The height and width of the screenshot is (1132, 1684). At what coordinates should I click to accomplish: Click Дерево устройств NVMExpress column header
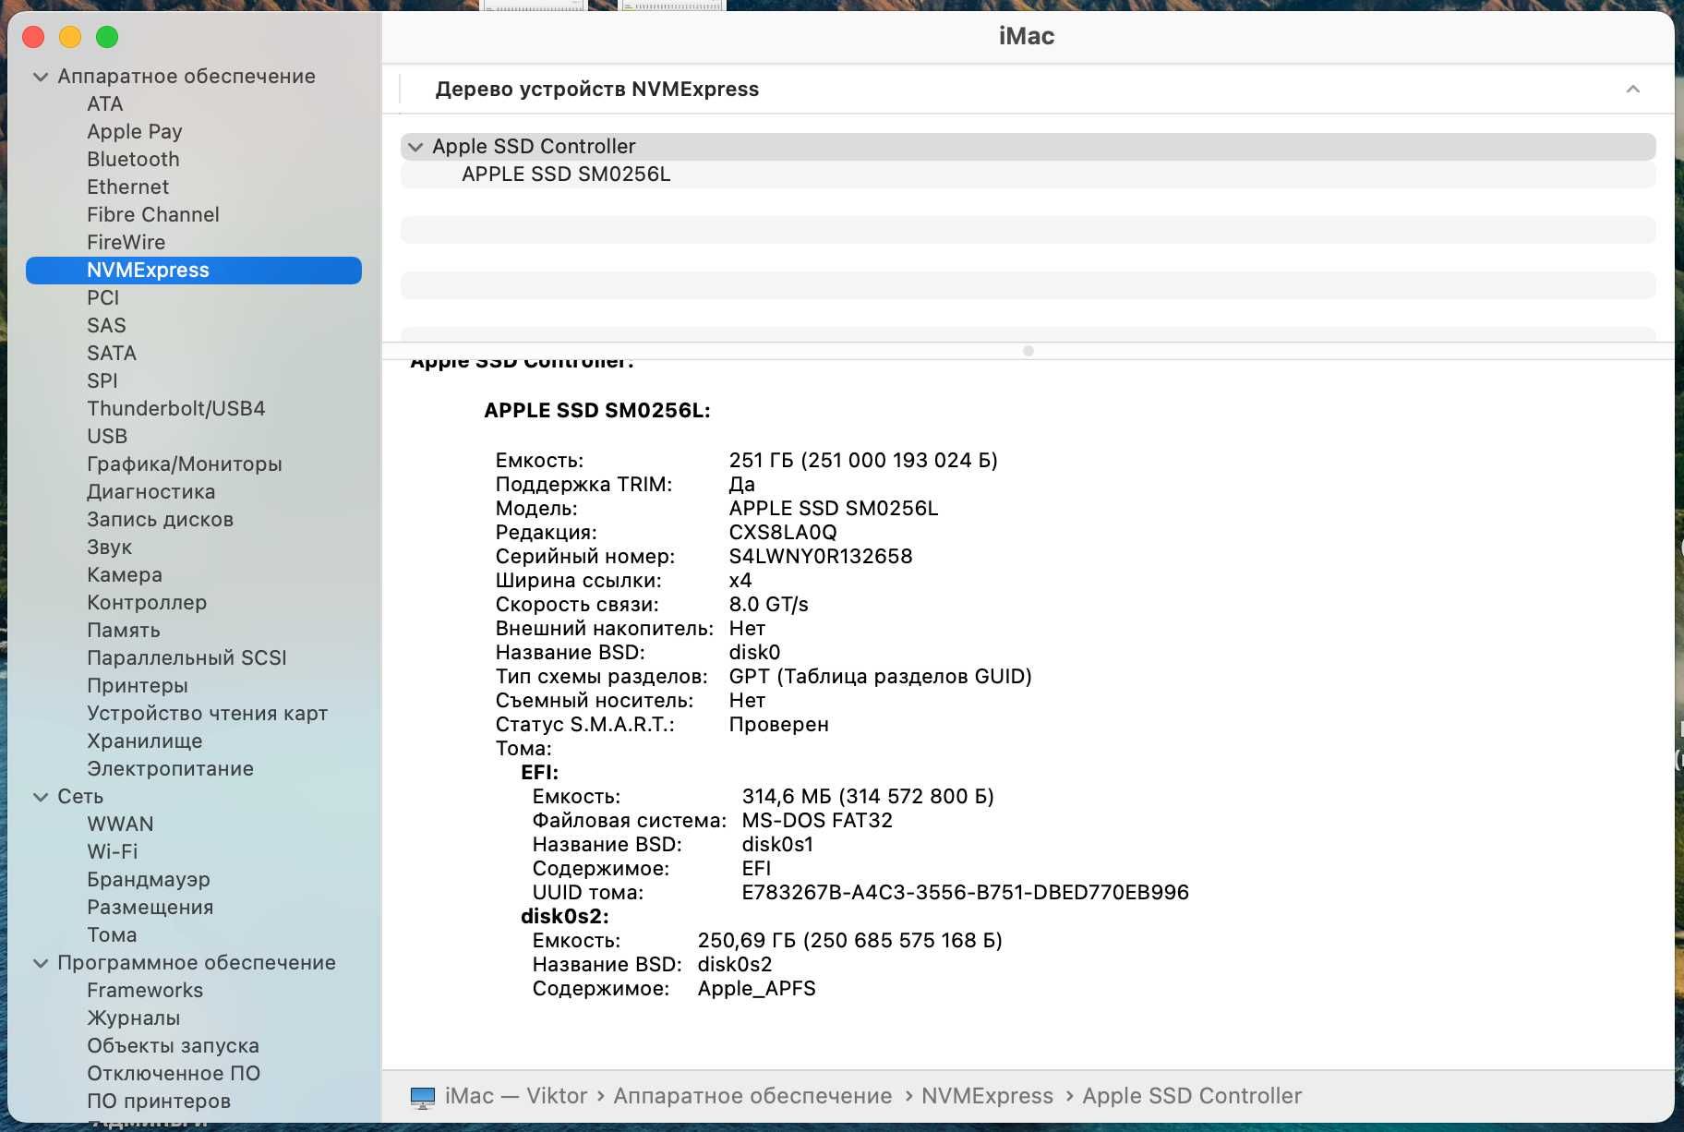(597, 90)
